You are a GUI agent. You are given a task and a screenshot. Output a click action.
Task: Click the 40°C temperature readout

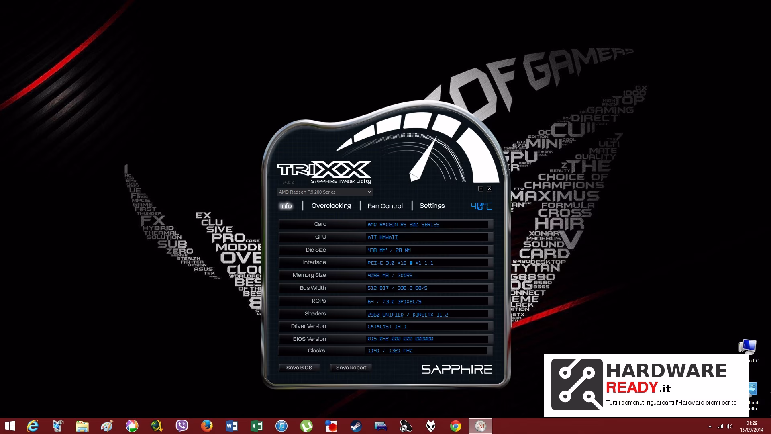[x=481, y=206]
